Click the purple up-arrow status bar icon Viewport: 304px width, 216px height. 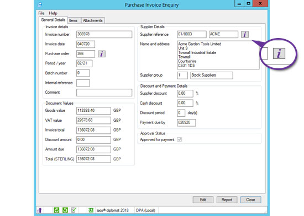[x=40, y=210]
